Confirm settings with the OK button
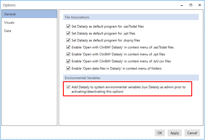The height and width of the screenshot is (140, 205). [160, 133]
